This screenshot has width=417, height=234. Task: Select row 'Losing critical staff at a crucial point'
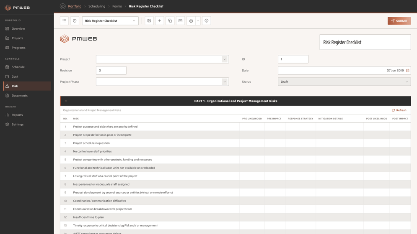coord(236,176)
